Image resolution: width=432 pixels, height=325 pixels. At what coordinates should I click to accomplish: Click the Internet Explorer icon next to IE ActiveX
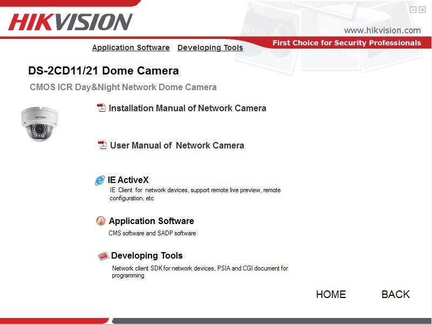[x=100, y=181]
